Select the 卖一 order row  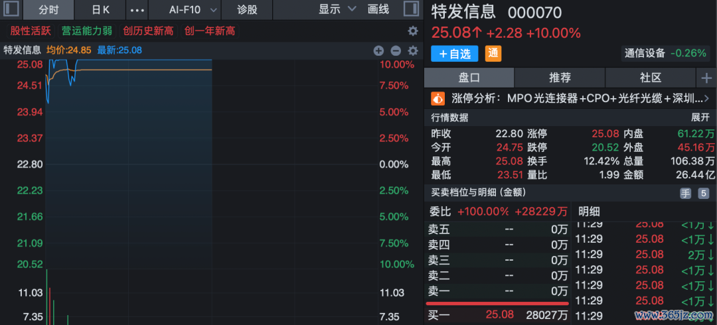click(x=497, y=291)
